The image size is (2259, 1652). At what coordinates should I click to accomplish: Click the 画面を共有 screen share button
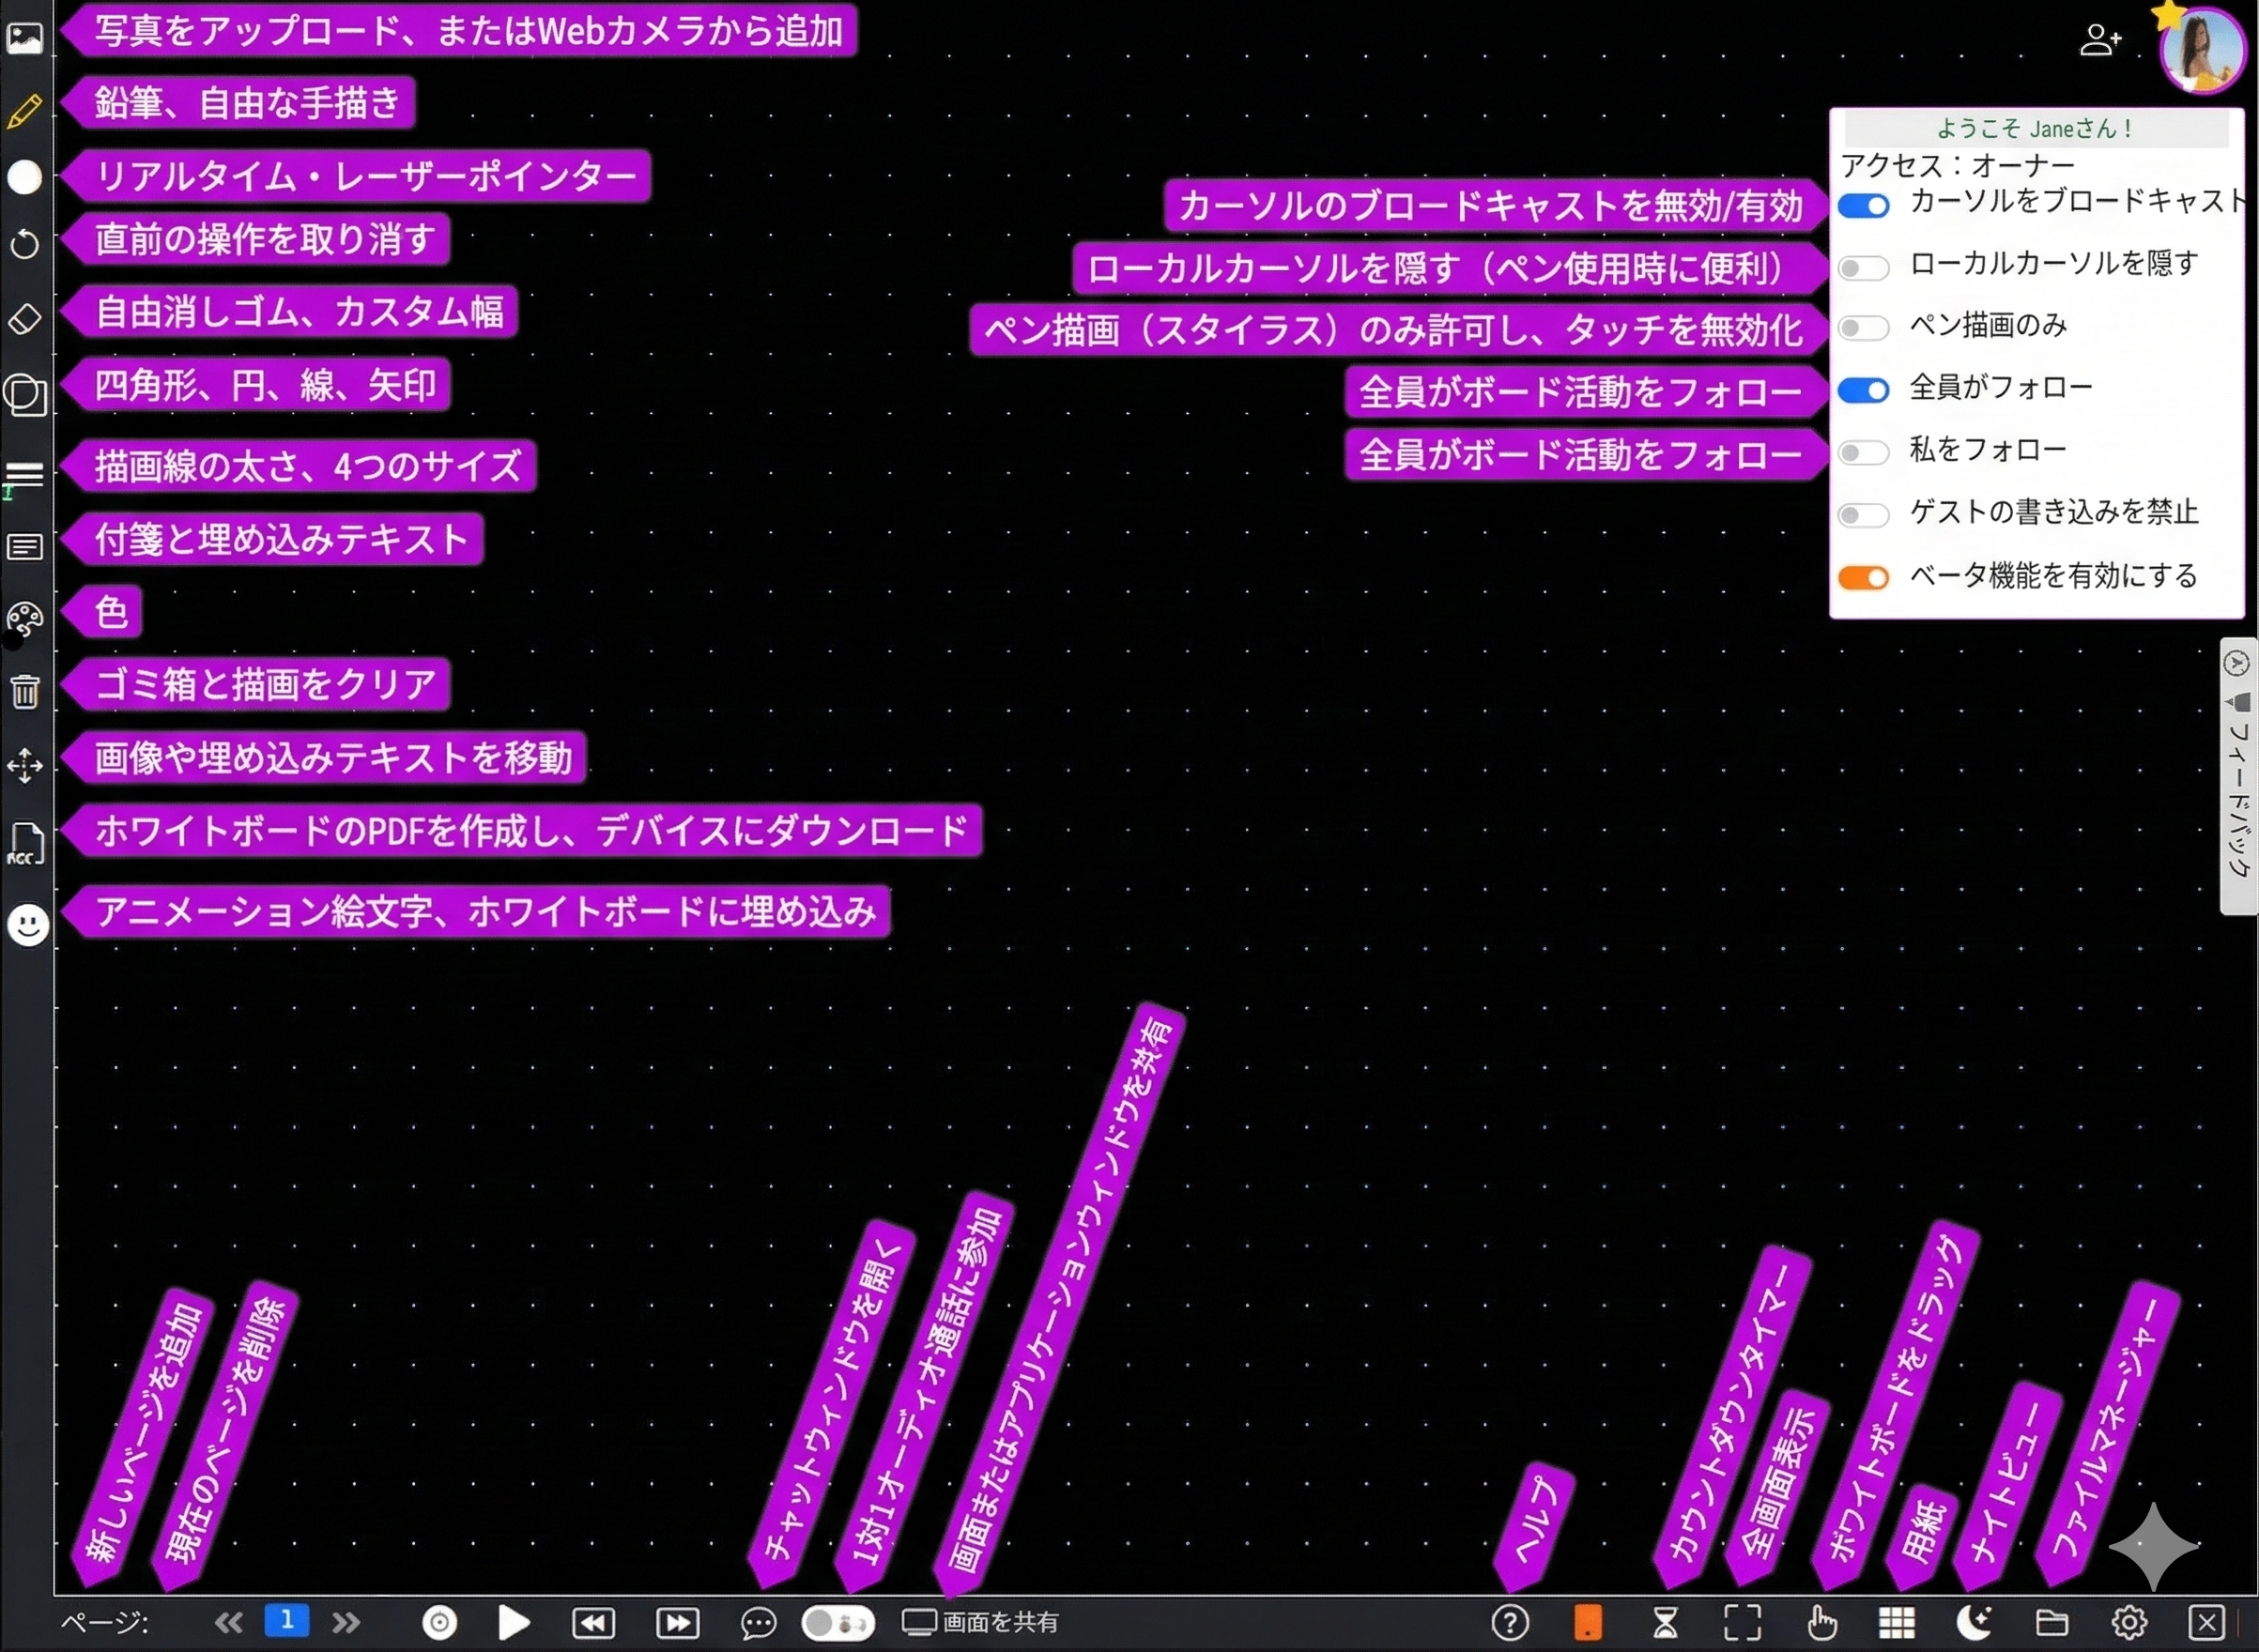click(980, 1622)
